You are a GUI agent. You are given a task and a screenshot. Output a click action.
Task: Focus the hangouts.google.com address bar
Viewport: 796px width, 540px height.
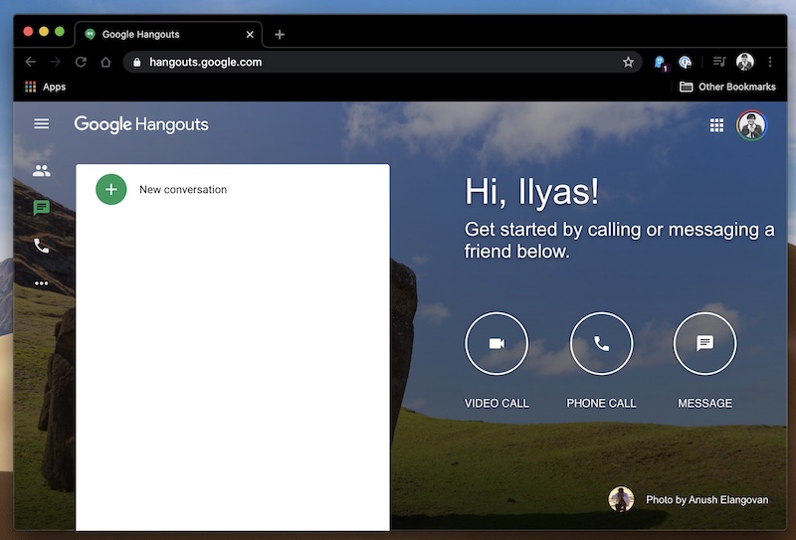[x=382, y=62]
